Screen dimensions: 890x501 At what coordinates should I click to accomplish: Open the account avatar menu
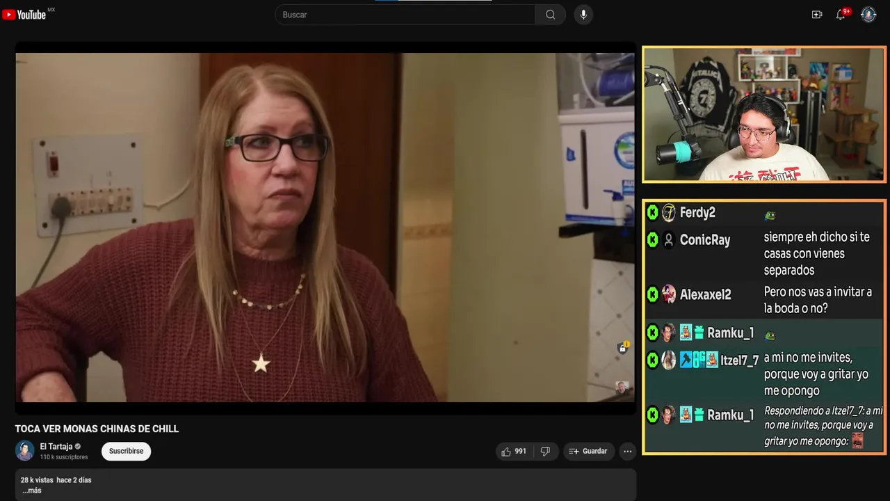coord(868,15)
